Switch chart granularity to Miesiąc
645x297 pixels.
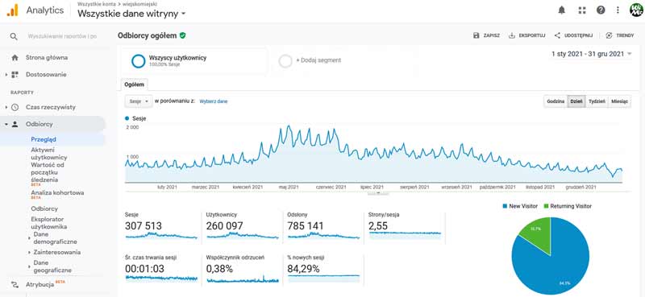coord(619,101)
